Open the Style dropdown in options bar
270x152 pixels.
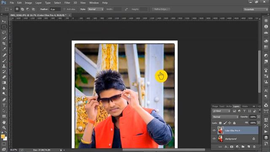click(96, 9)
